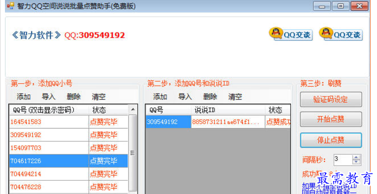Increase 间隔秒 with up arrow

point(356,158)
